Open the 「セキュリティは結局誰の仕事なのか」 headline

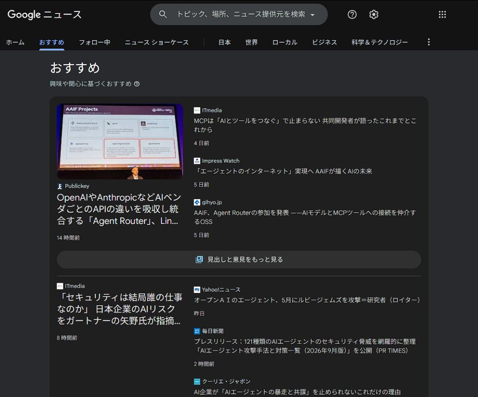click(x=119, y=309)
